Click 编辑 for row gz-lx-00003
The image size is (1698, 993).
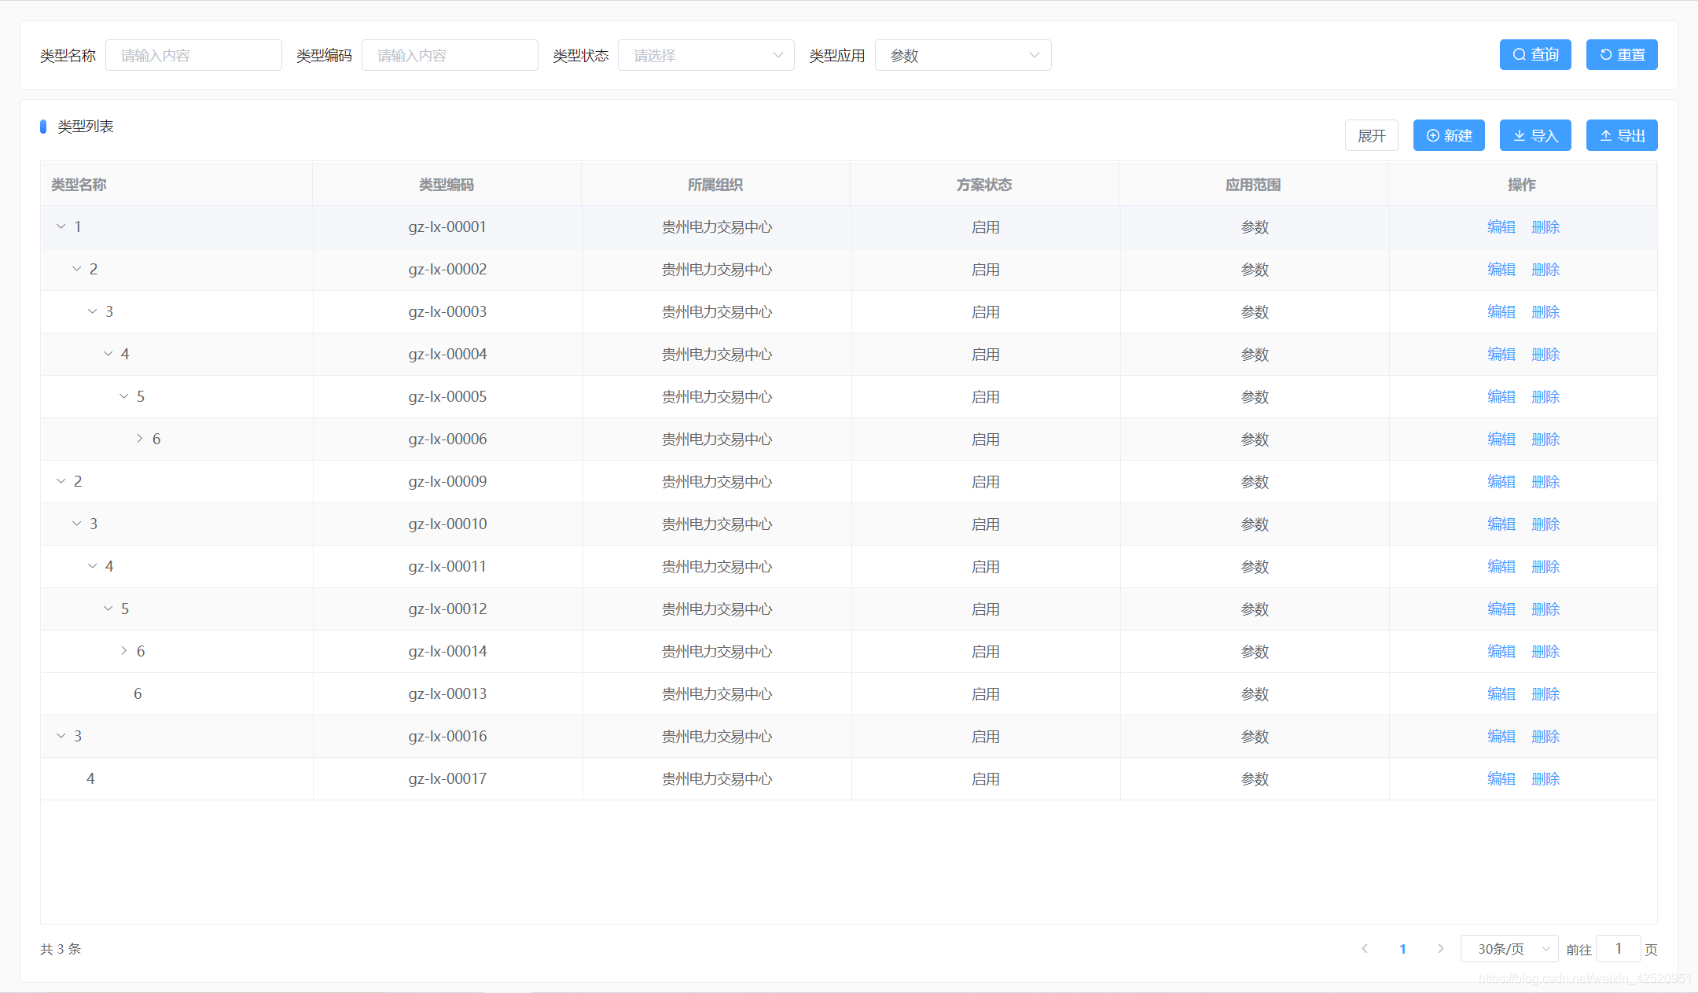(1501, 311)
